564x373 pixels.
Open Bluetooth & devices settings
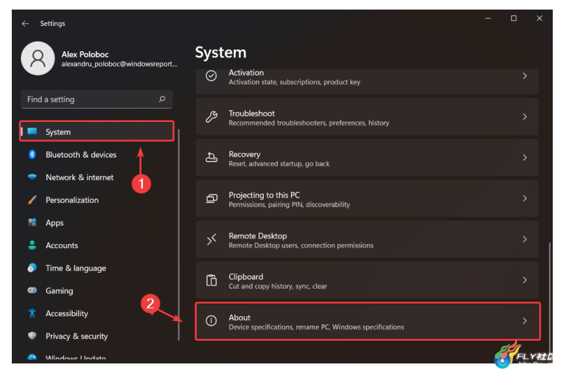coord(97,155)
